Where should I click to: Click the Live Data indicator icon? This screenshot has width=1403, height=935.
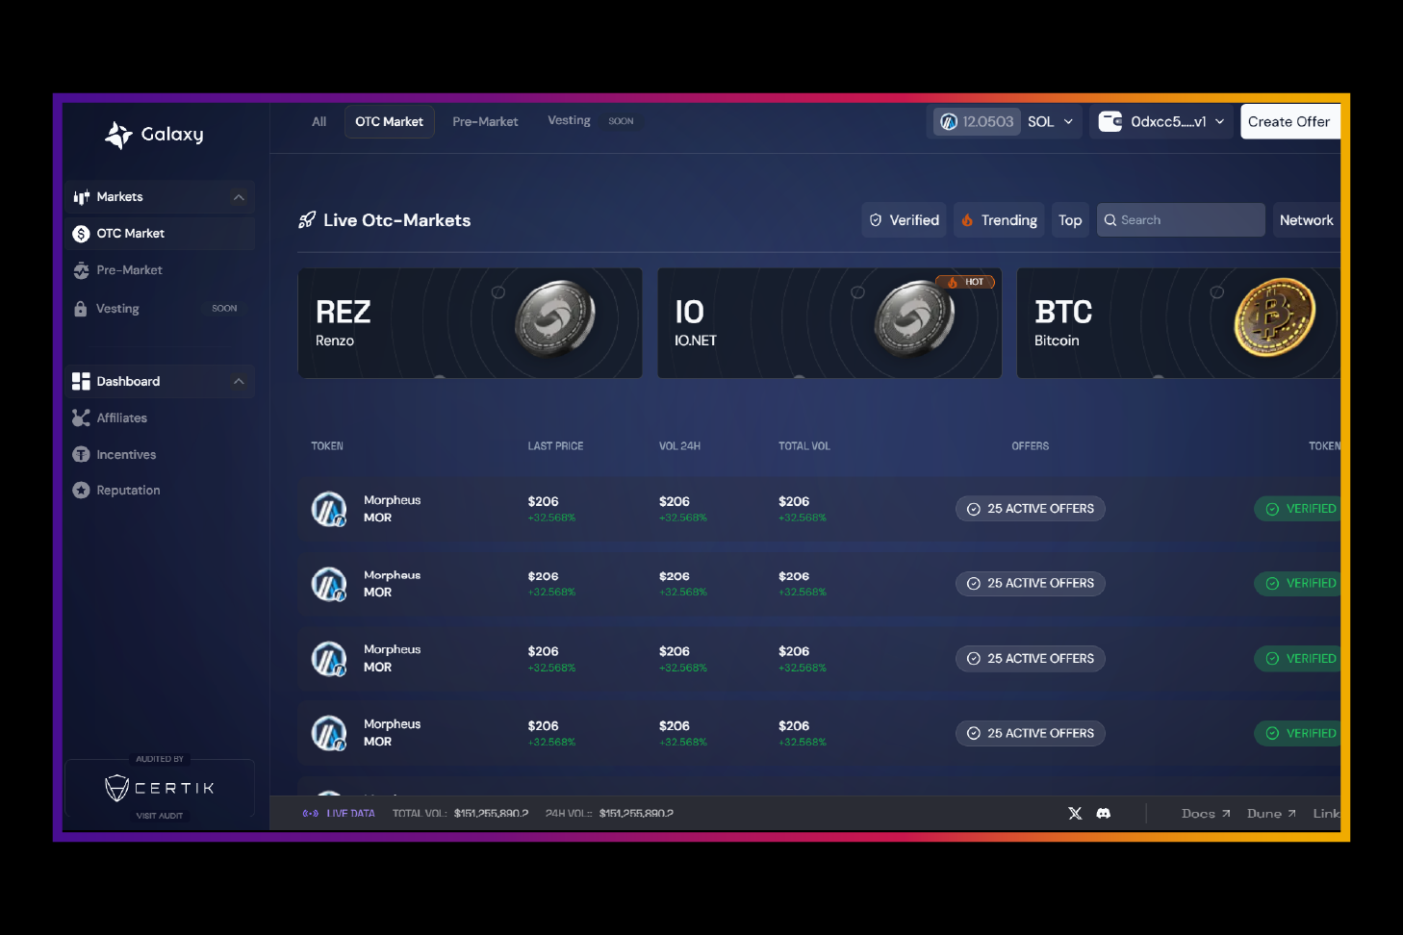point(310,814)
